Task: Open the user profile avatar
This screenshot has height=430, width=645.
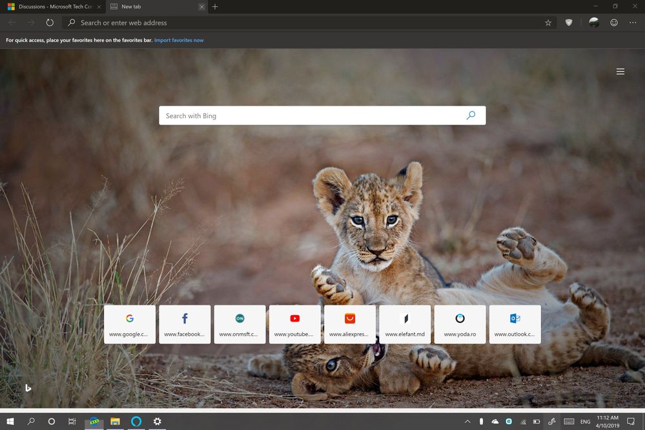Action: (593, 23)
